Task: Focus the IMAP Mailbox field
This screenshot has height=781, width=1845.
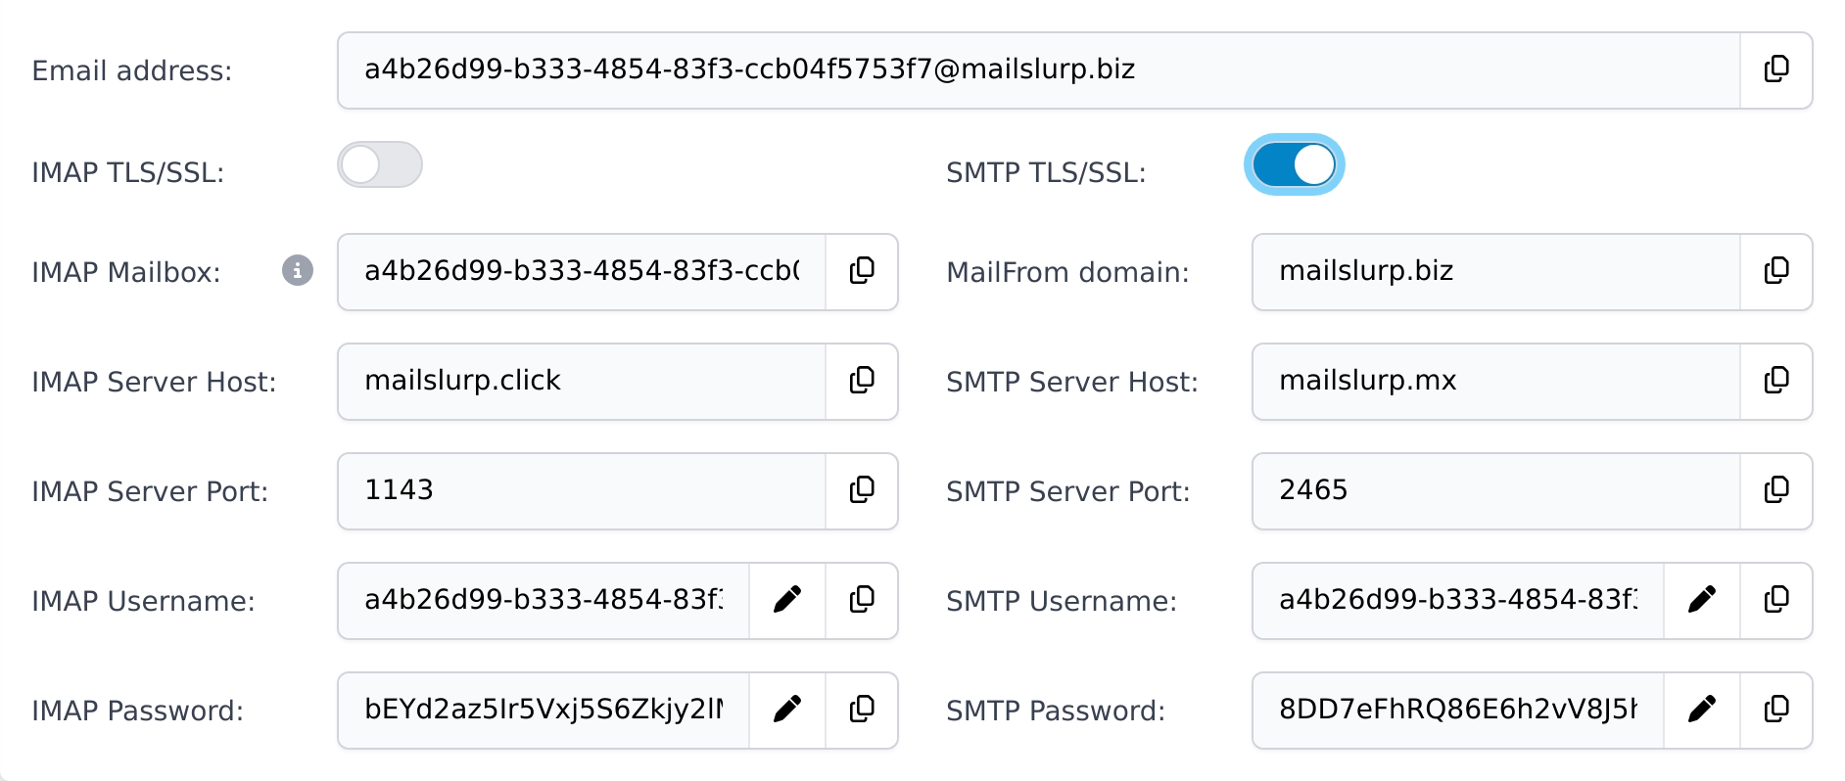Action: [582, 272]
